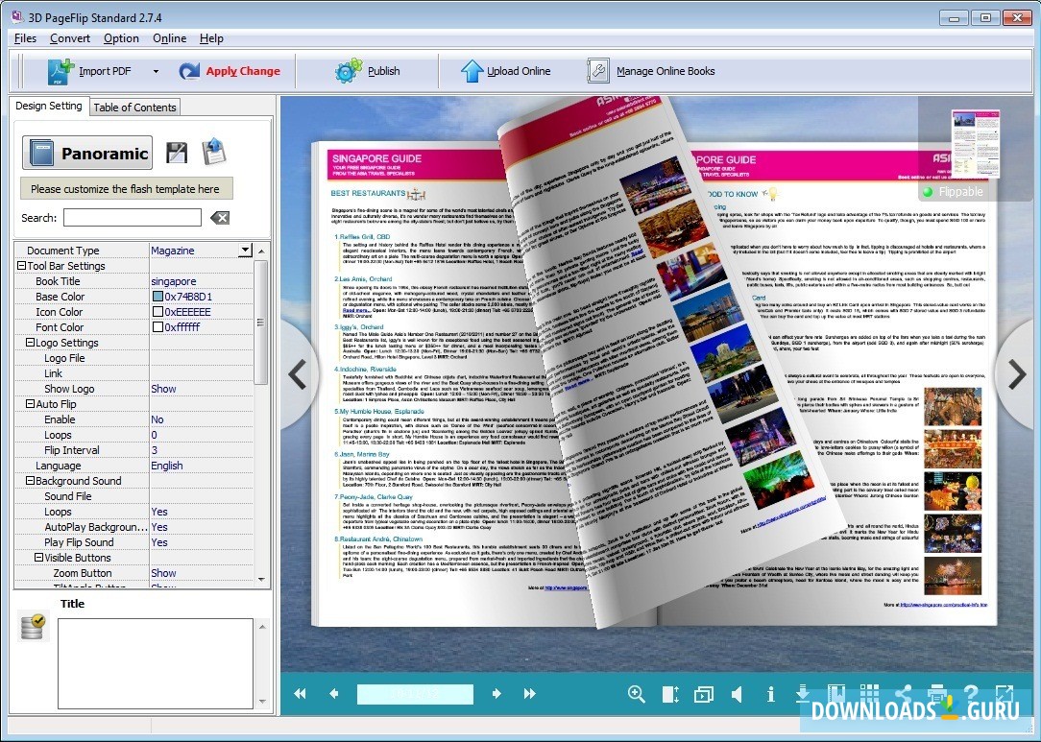
Task: Click the fullscreen icon in viewer toolbar
Action: [1004, 694]
